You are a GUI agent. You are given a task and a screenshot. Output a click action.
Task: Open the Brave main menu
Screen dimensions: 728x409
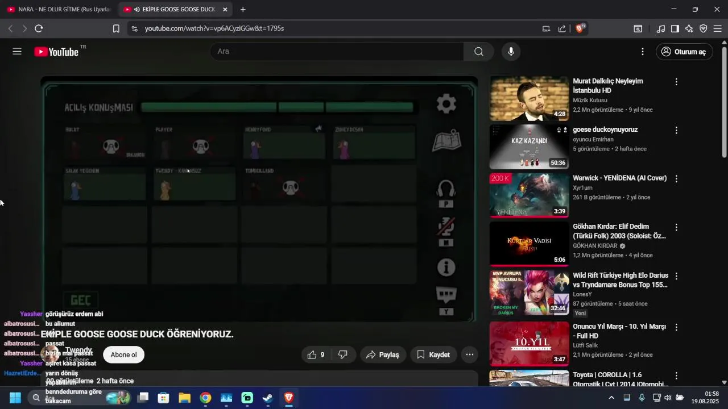pyautogui.click(x=718, y=28)
